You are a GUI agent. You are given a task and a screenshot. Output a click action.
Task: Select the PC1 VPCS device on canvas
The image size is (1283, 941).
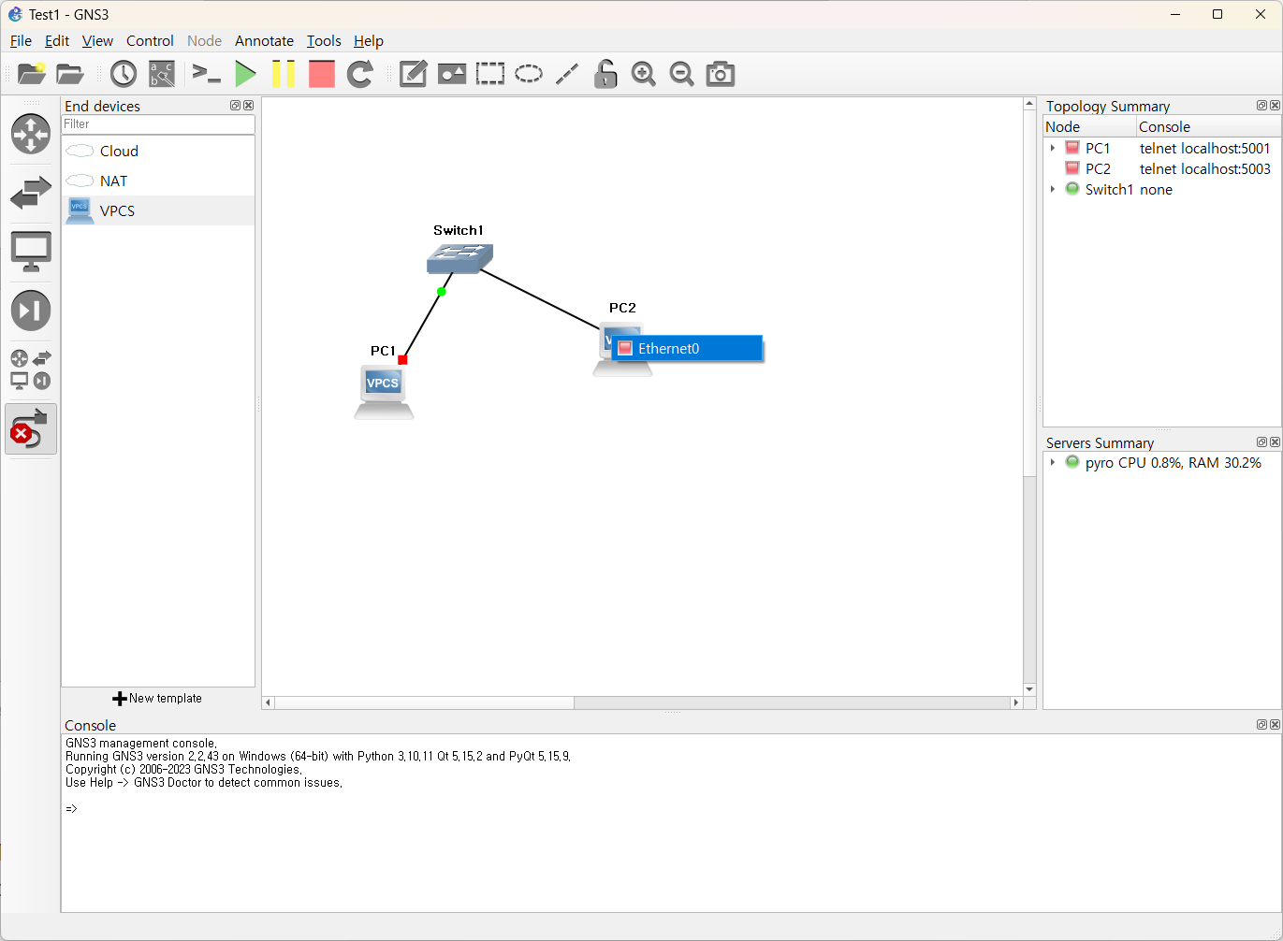[x=384, y=392]
